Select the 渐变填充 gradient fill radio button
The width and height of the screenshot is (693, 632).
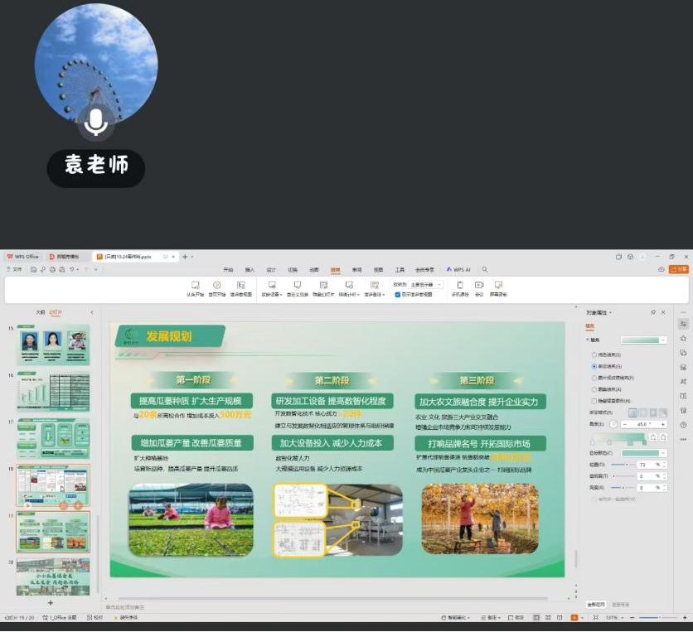[x=594, y=365]
